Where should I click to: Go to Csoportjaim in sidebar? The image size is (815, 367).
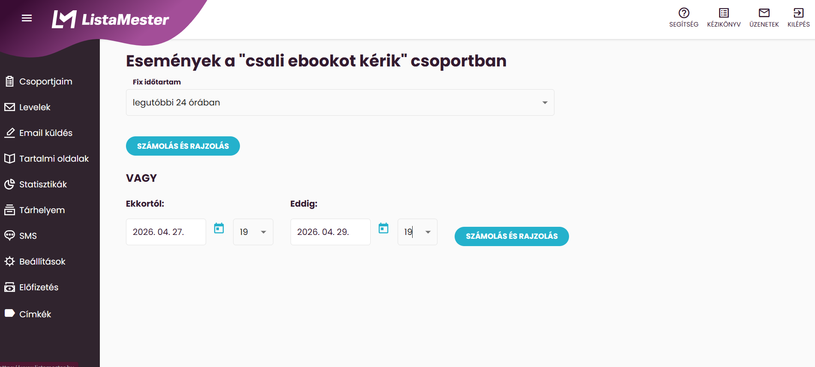coord(45,81)
